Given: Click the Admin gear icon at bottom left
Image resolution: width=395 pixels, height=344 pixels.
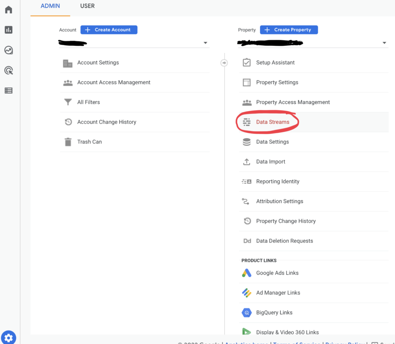Looking at the screenshot, I should point(8,338).
